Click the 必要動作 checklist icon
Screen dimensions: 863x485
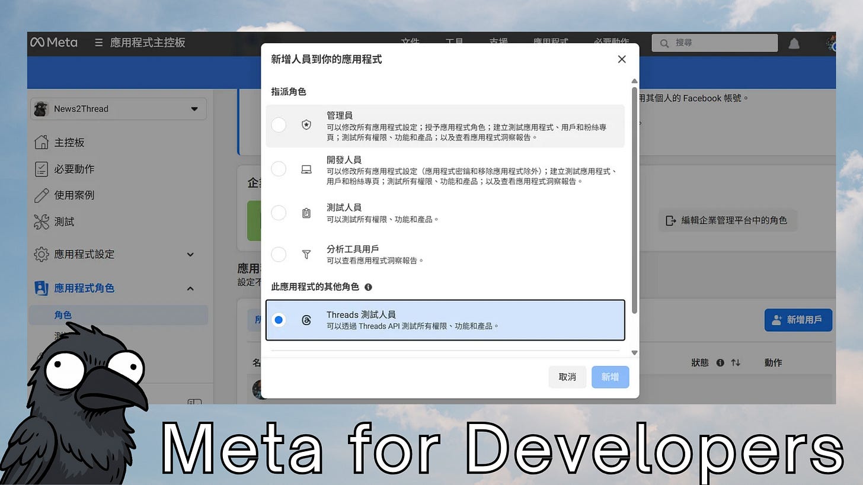41,169
